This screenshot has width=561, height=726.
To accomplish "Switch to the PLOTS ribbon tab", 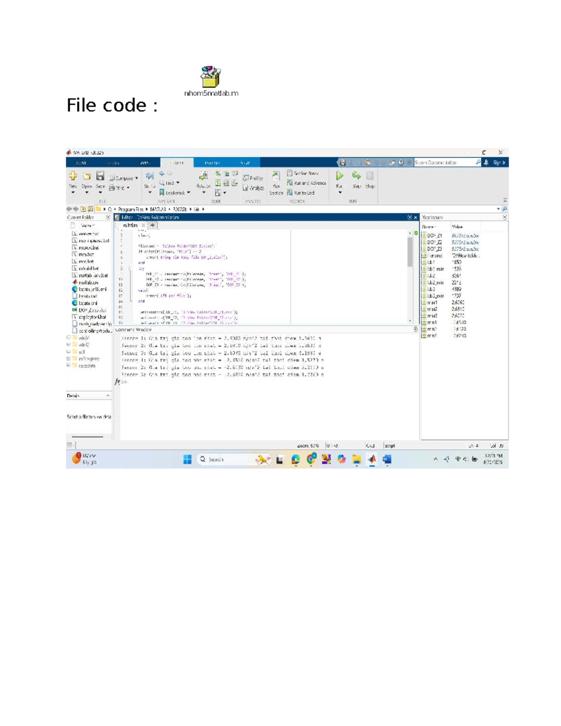I will 114,163.
